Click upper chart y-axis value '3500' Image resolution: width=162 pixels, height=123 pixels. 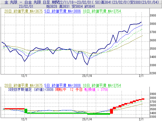[153, 49]
